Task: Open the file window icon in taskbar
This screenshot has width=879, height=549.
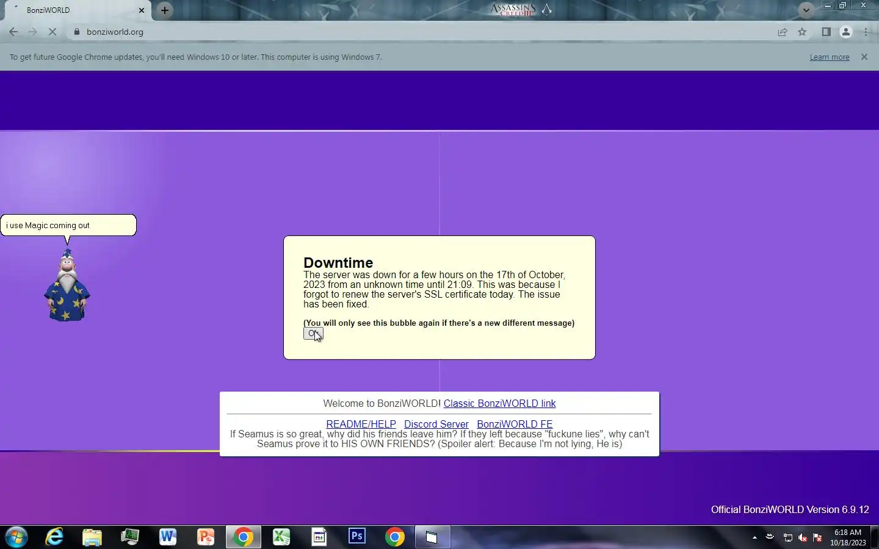Action: pyautogui.click(x=432, y=537)
